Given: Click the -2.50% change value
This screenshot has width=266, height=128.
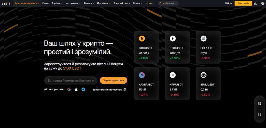Looking at the screenshot, I should point(205,95).
